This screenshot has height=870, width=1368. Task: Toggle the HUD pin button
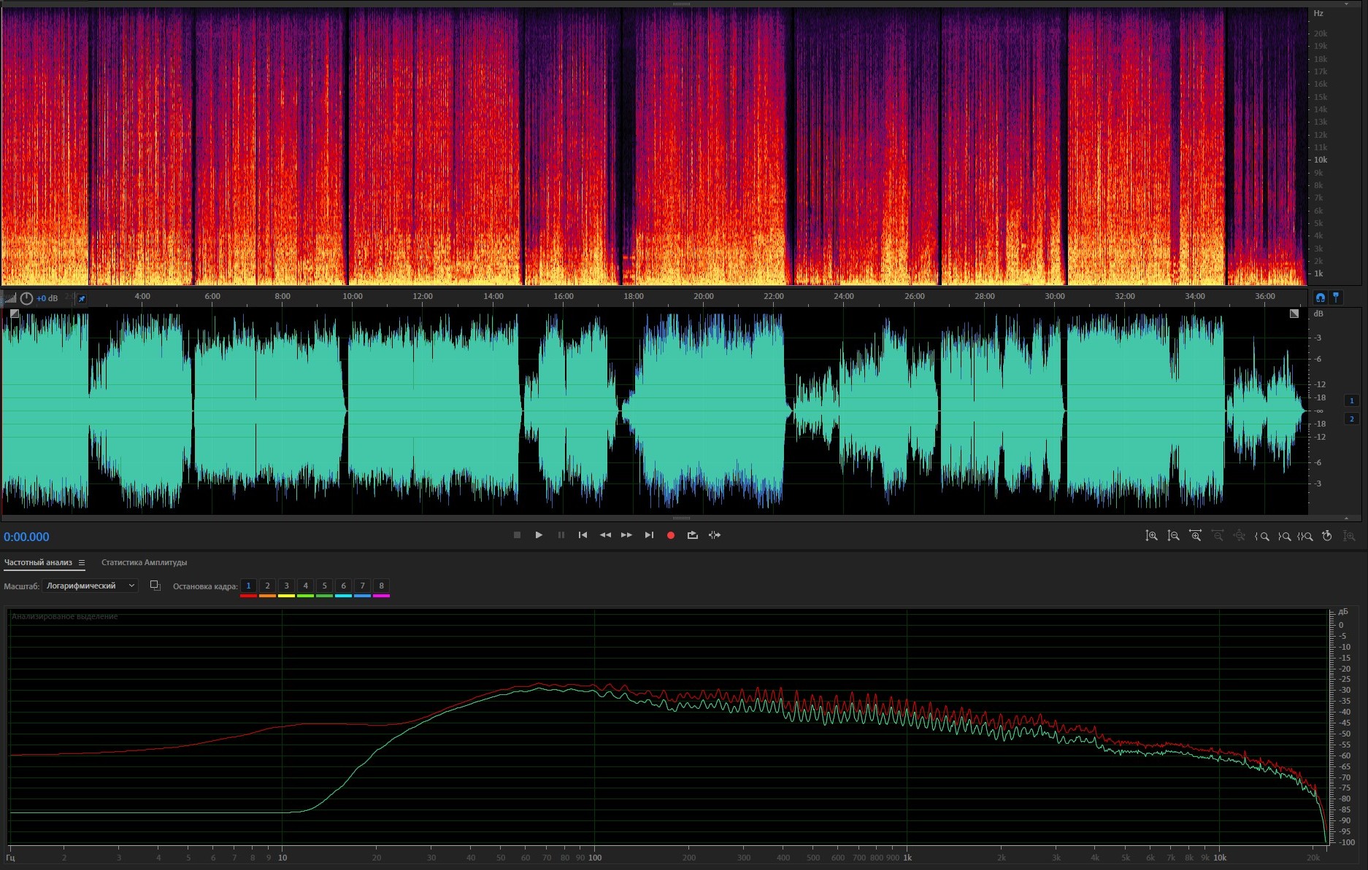click(x=82, y=299)
